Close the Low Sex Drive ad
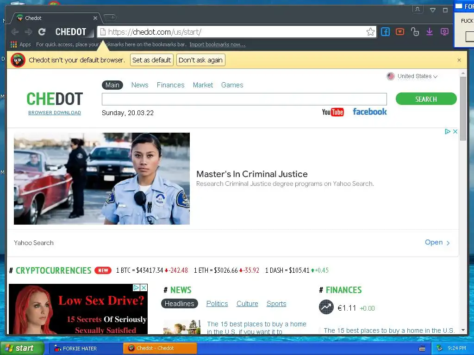Image resolution: width=474 pixels, height=355 pixels. pos(144,288)
